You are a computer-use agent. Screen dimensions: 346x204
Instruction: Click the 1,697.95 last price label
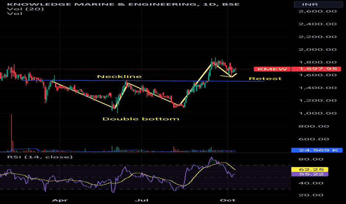(316, 69)
